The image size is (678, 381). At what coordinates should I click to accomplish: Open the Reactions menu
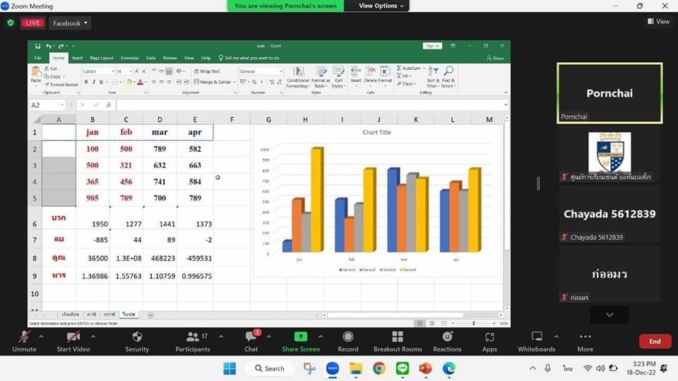click(x=447, y=337)
